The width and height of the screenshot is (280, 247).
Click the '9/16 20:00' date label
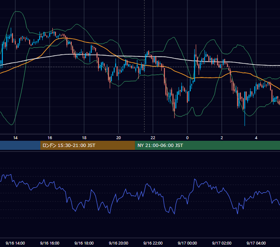click(x=119, y=243)
